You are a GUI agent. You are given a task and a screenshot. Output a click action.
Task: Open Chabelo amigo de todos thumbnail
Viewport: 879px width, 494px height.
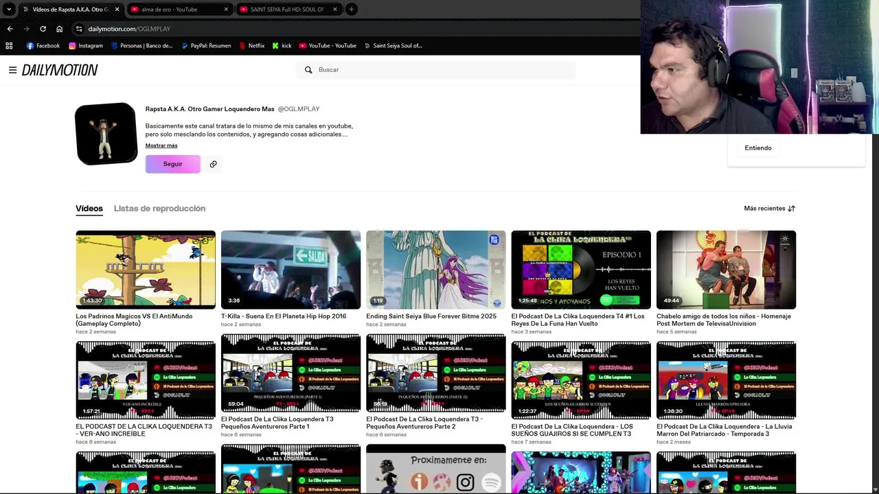coord(726,270)
